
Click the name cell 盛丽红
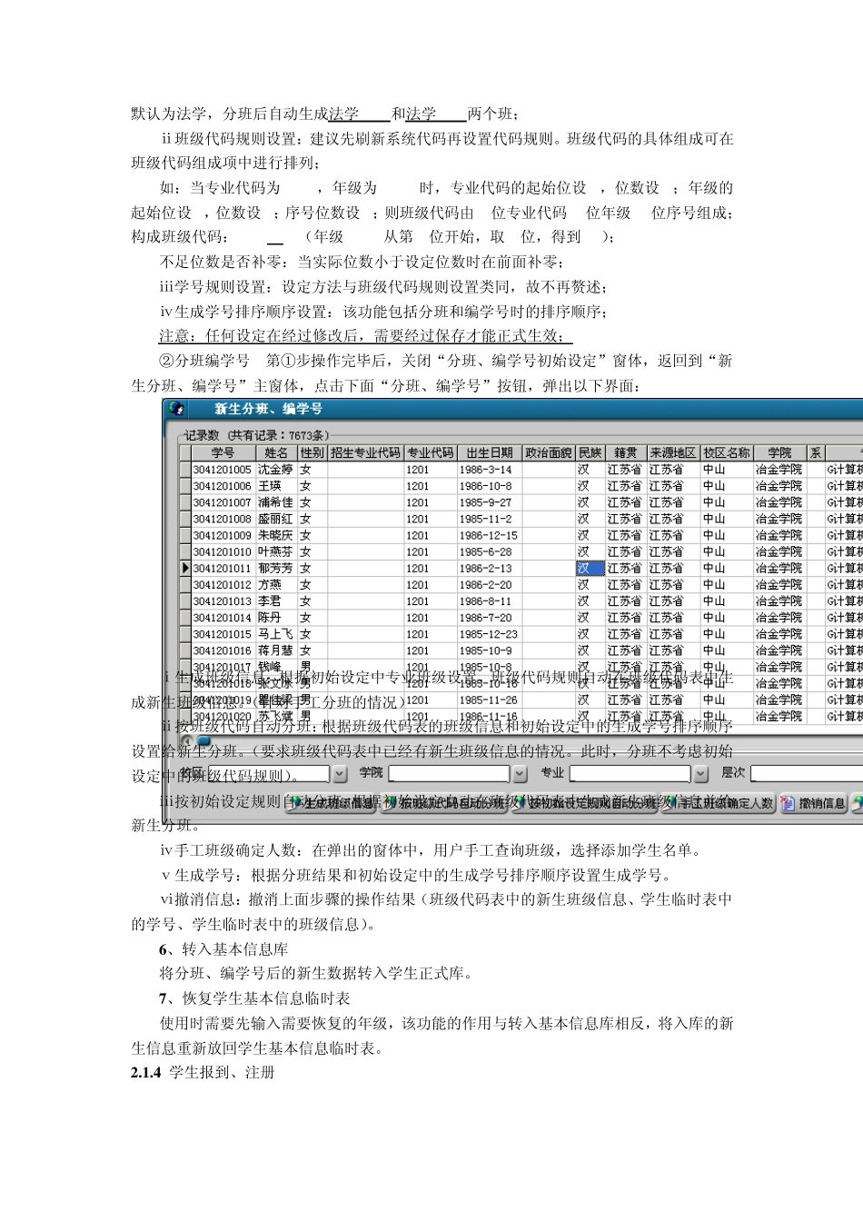point(276,519)
